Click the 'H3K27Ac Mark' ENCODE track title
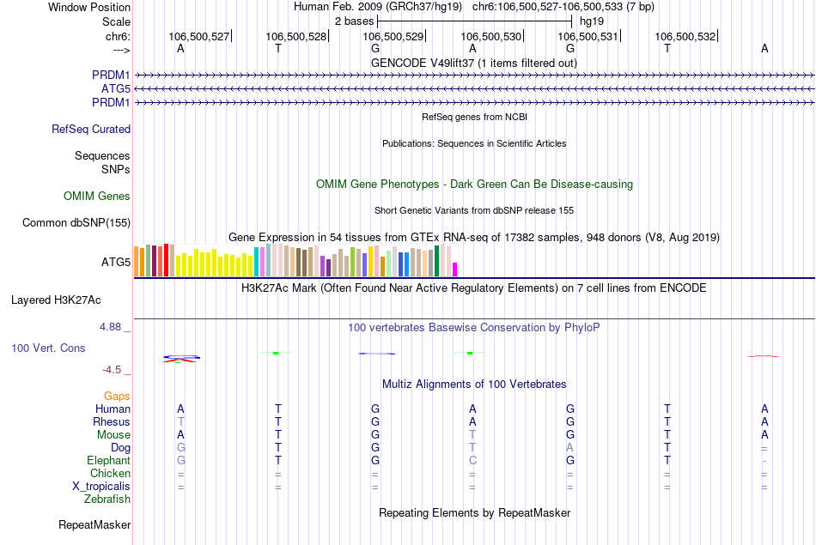This screenshot has height=545, width=816. [474, 288]
